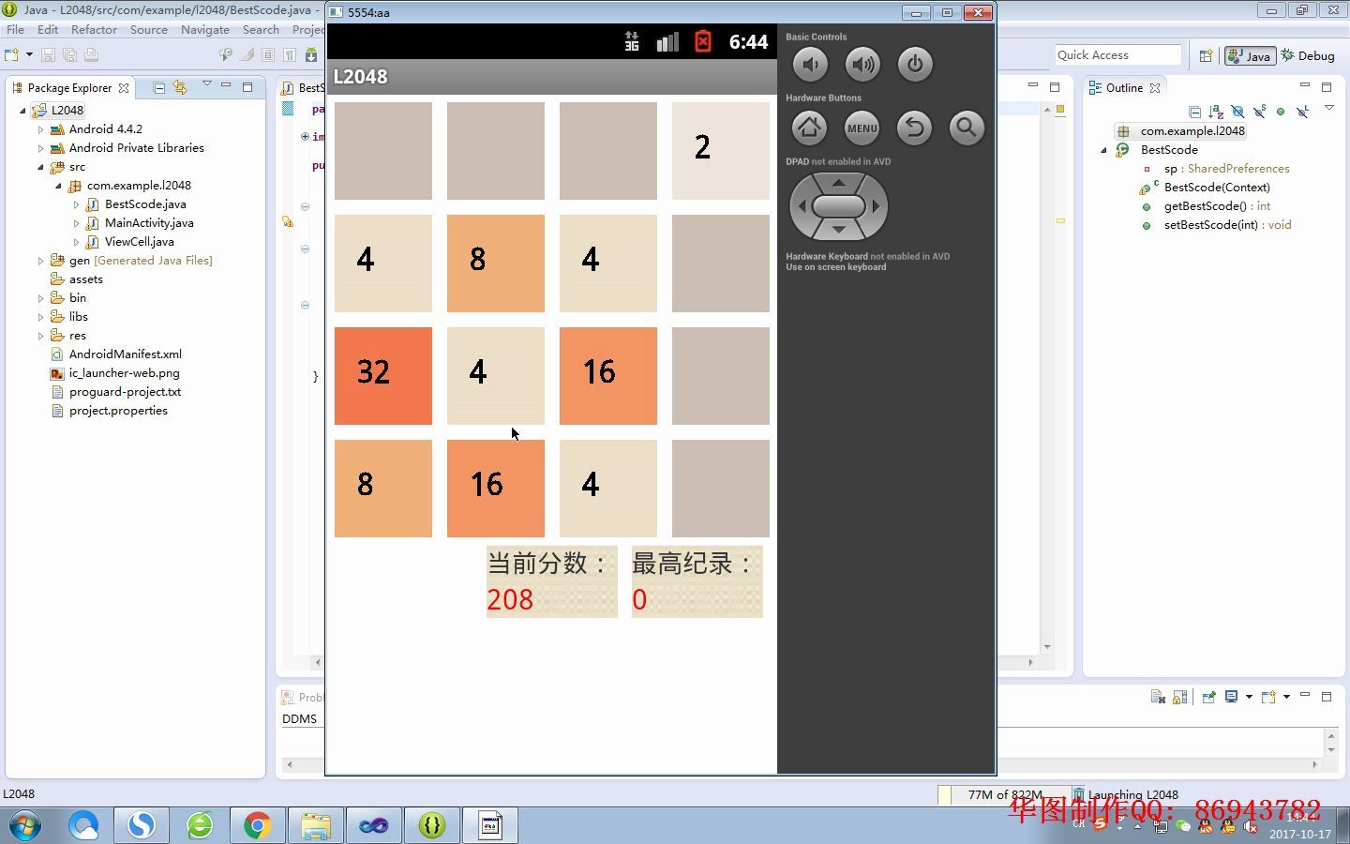The height and width of the screenshot is (844, 1350).
Task: Collapse the src folder
Action: (x=40, y=167)
